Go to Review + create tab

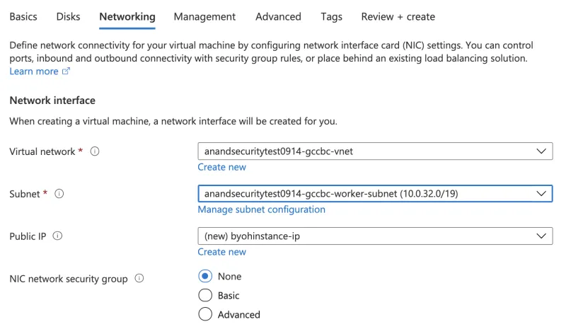398,16
